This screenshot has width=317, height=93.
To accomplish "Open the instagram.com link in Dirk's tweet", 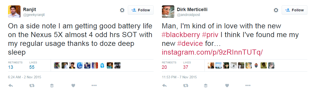I will (x=212, y=52).
